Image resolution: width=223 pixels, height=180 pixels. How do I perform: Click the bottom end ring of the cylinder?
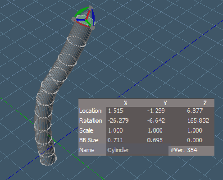click(48, 159)
